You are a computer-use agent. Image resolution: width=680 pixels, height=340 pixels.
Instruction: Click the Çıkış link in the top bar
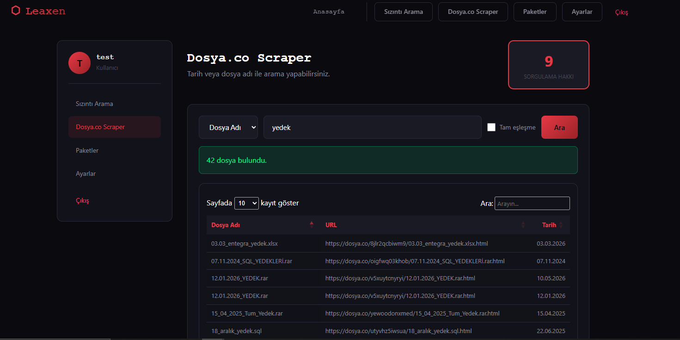click(621, 12)
